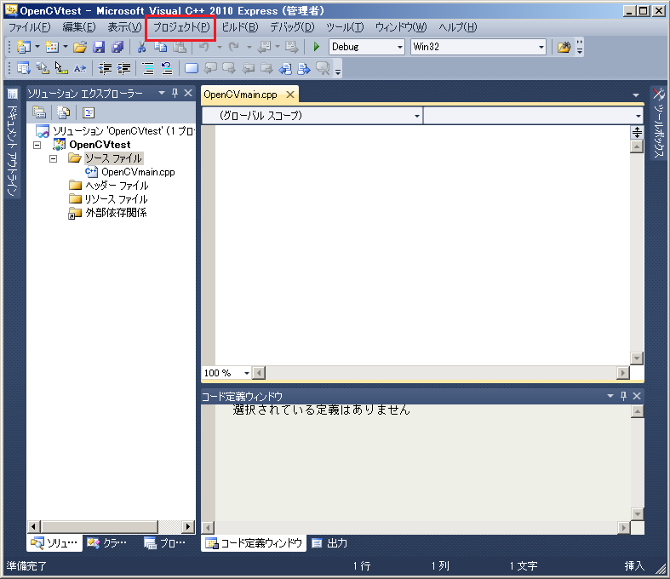
Task: Switch to the 出力 tab
Action: [x=329, y=543]
